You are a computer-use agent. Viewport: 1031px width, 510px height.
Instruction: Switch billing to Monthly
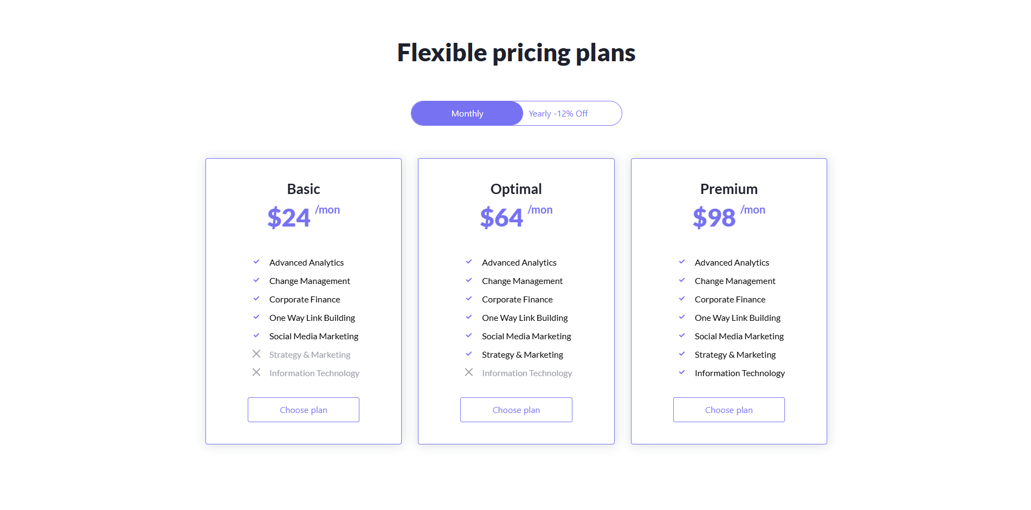(x=467, y=113)
